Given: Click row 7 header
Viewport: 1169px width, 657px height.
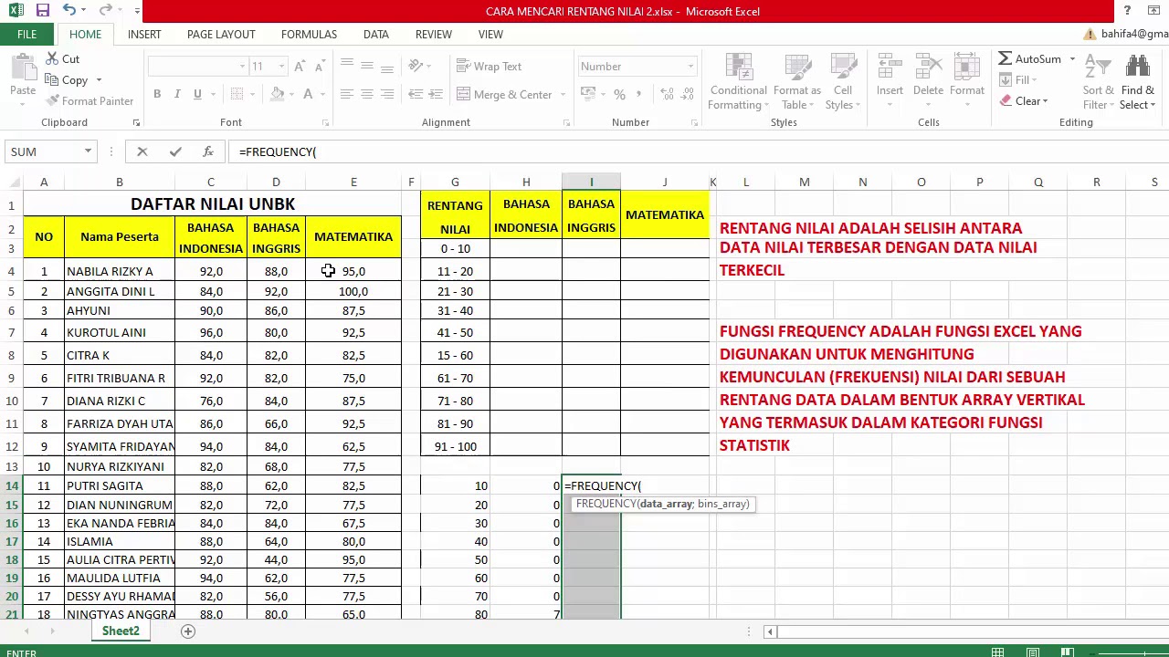Looking at the screenshot, I should tap(12, 332).
